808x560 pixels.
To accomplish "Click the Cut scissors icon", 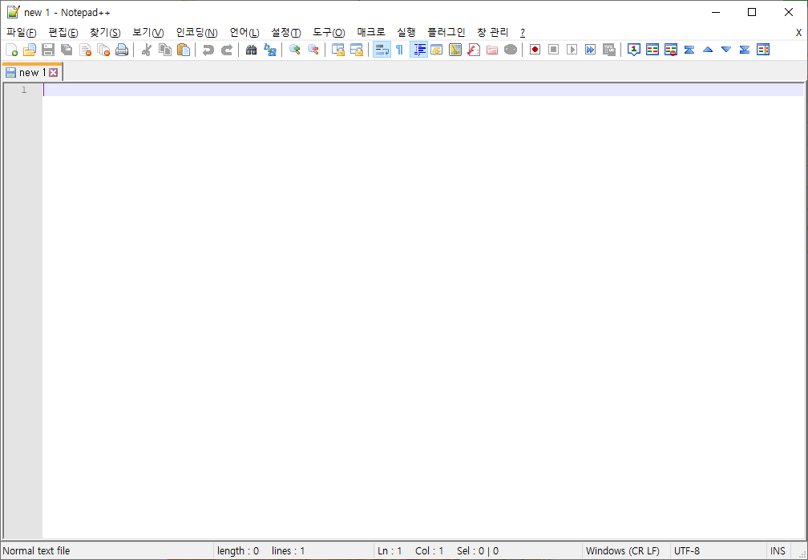I will pyautogui.click(x=147, y=50).
